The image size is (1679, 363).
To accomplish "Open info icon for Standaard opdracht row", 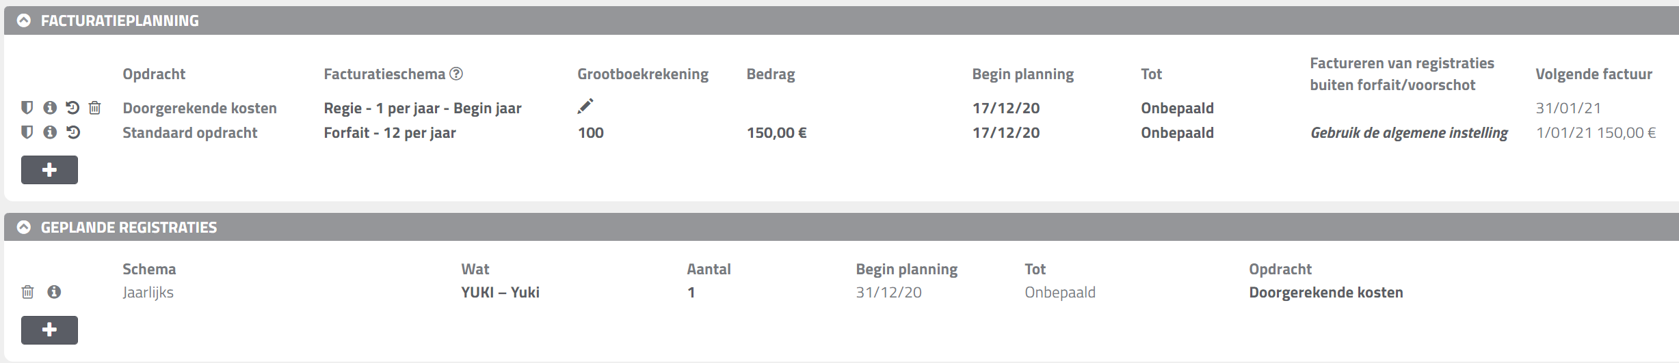I will pyautogui.click(x=50, y=132).
